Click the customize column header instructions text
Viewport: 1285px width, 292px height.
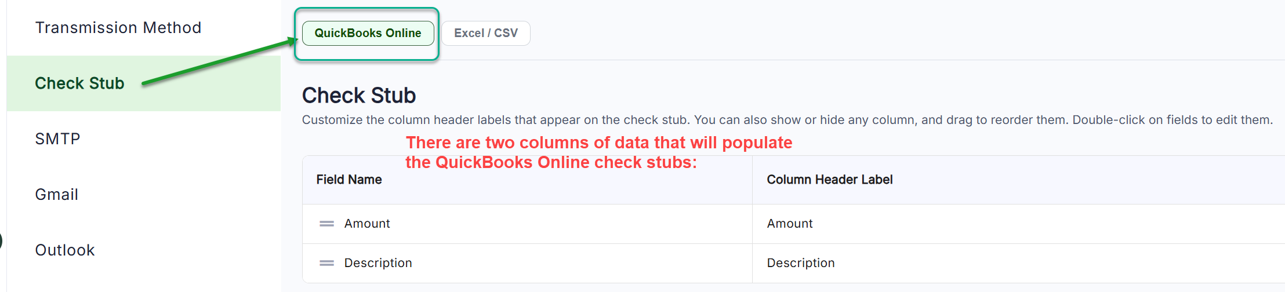coord(787,120)
